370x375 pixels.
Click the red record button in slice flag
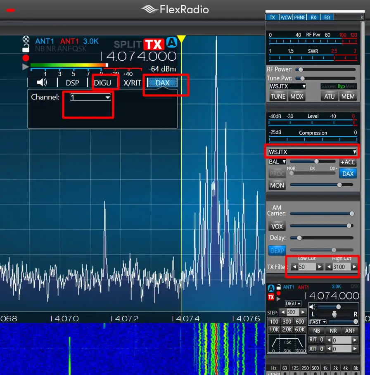(26, 58)
